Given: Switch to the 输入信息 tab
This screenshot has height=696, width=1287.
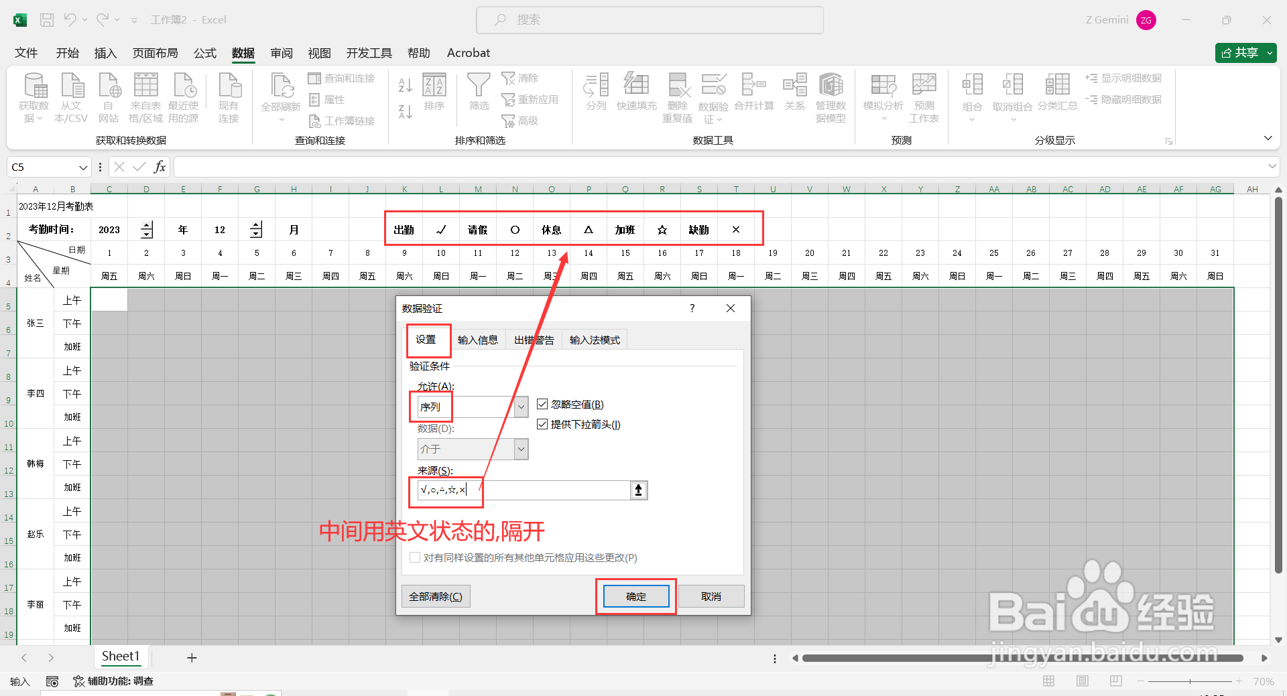Looking at the screenshot, I should [478, 340].
